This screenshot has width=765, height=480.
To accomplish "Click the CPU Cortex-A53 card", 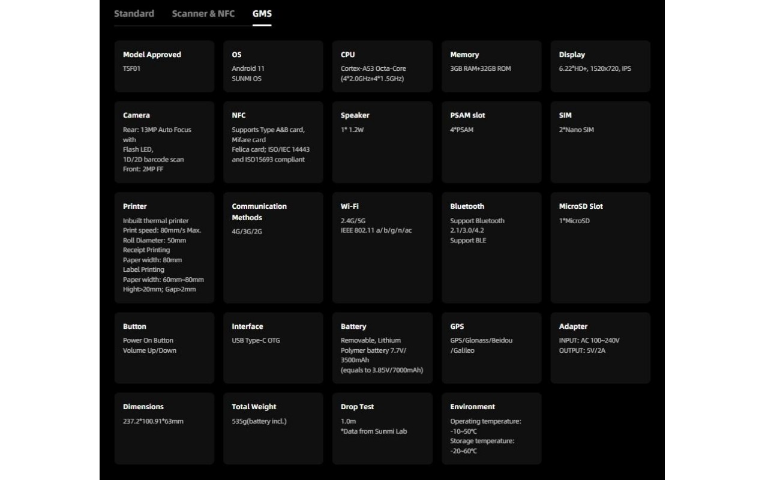I will (x=382, y=66).
